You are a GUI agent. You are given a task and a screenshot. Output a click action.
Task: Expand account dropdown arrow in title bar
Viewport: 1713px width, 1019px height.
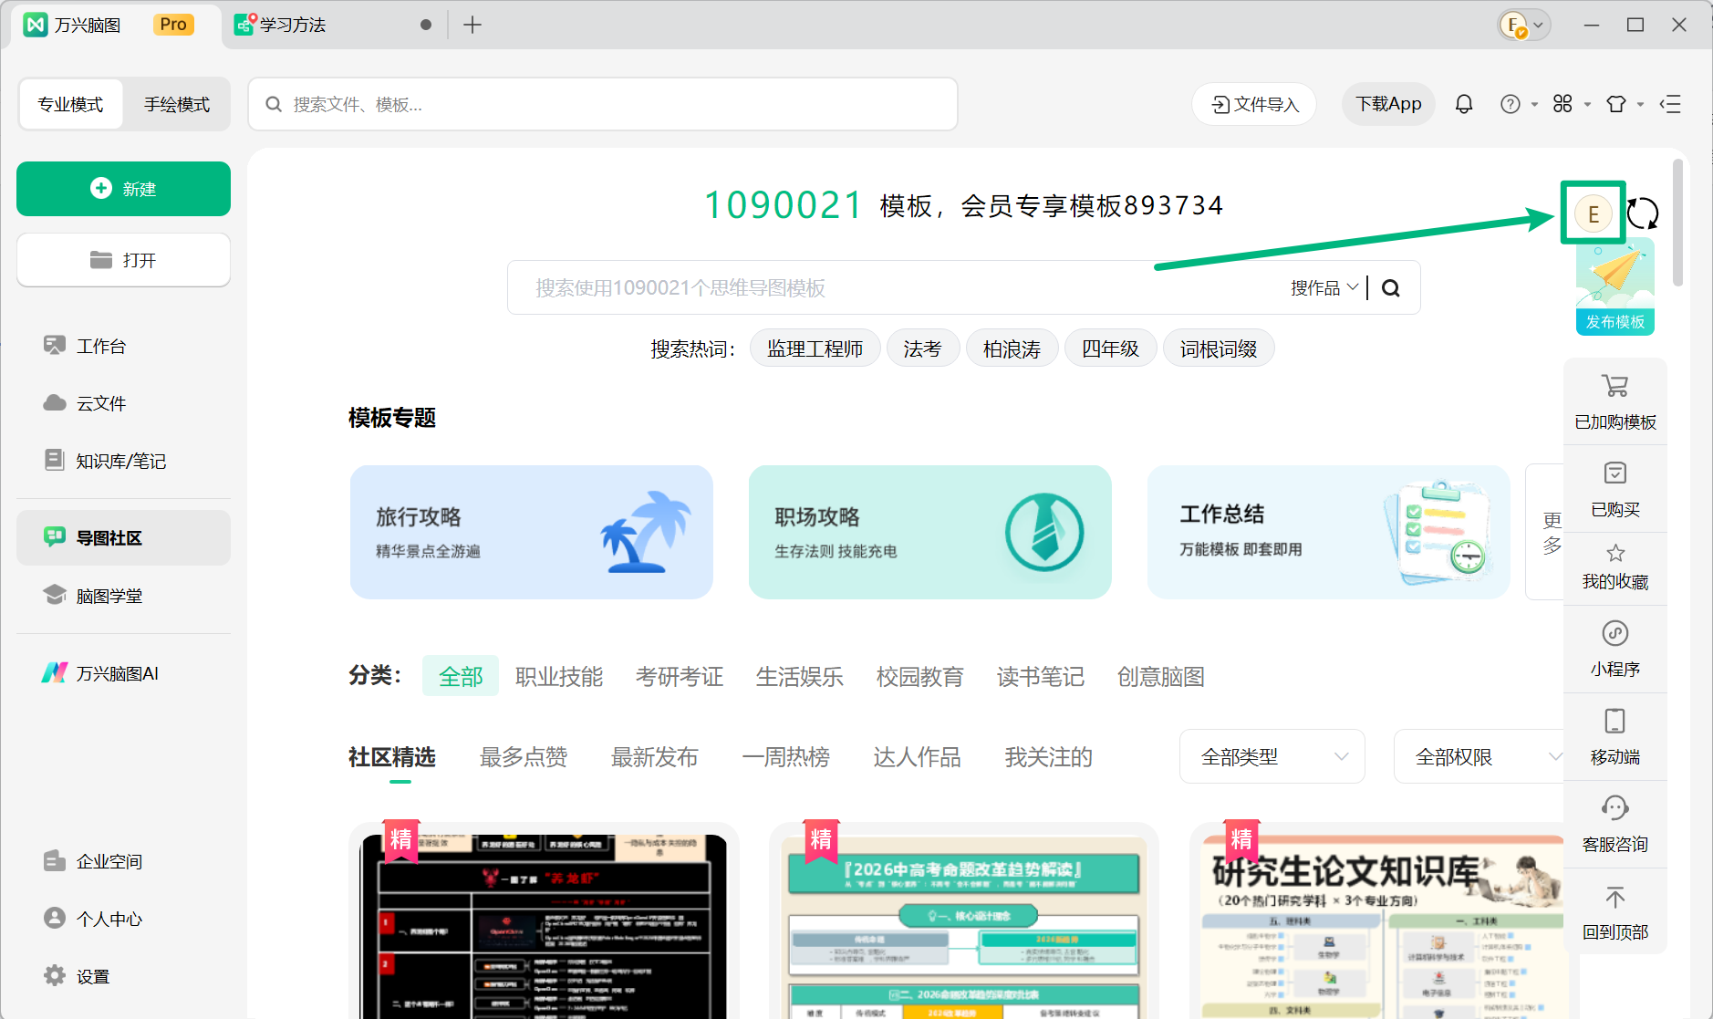(x=1538, y=25)
